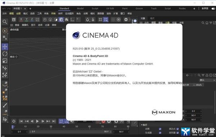Screen dimensions: 216x137
Task: Open the 标签 menu in object manager
Action: [174, 23]
